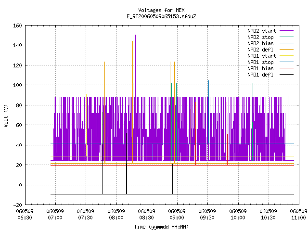Click the y-axis tick value 100

coord(17,86)
